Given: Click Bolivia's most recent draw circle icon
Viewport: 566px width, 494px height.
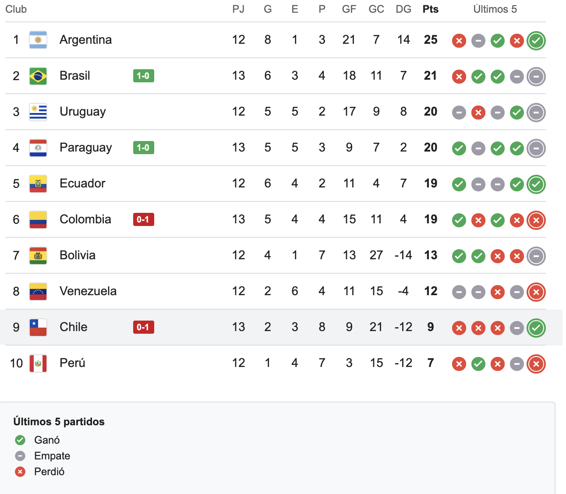Looking at the screenshot, I should point(536,256).
